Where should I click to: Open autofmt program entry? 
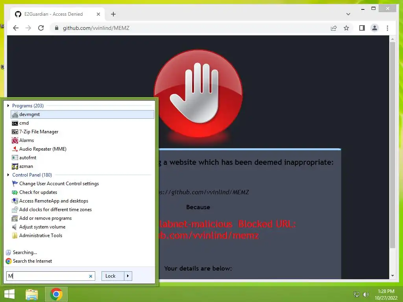pos(82,158)
